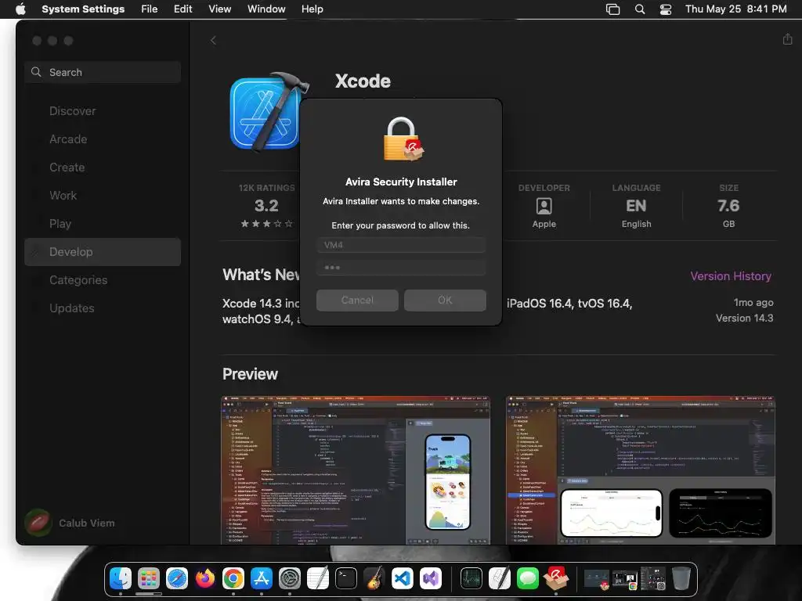
Task: Confirm the password dialog with OK
Action: coord(445,300)
